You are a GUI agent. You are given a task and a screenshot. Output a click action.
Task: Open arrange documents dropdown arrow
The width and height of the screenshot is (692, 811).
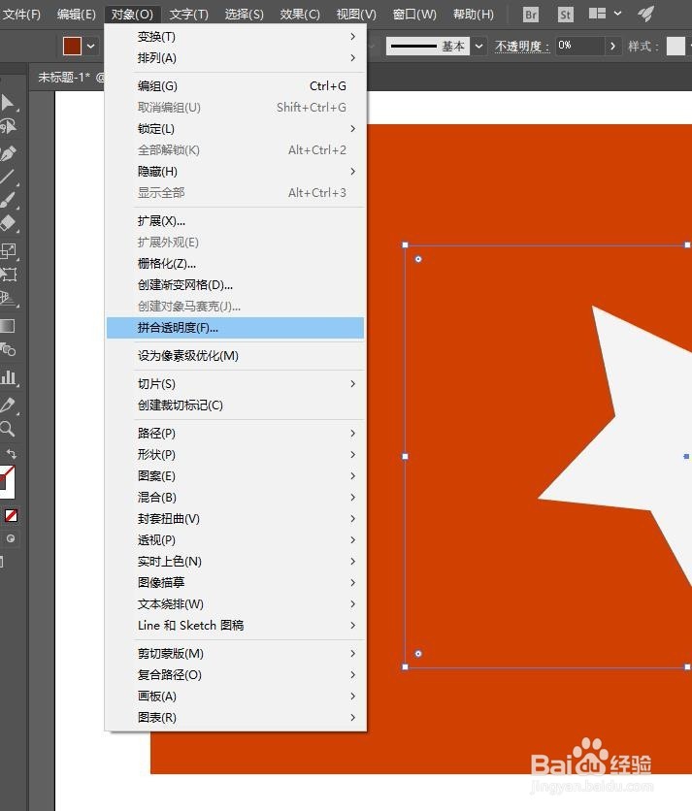pyautogui.click(x=617, y=14)
